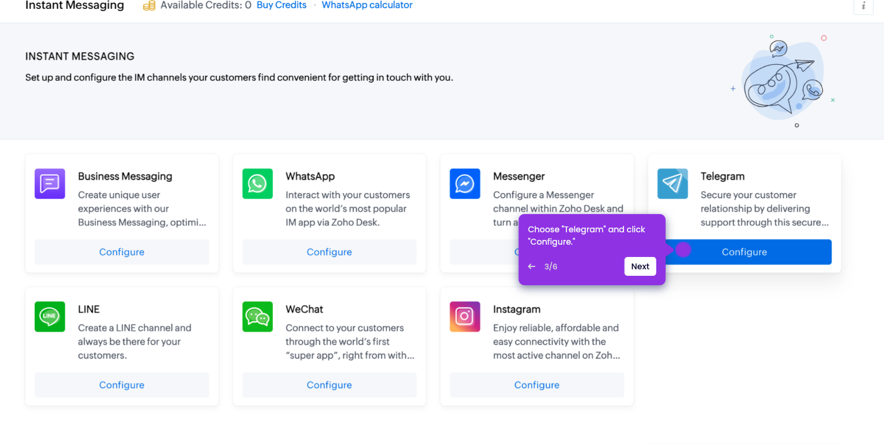
Task: Click the credits coins icon
Action: tap(149, 5)
